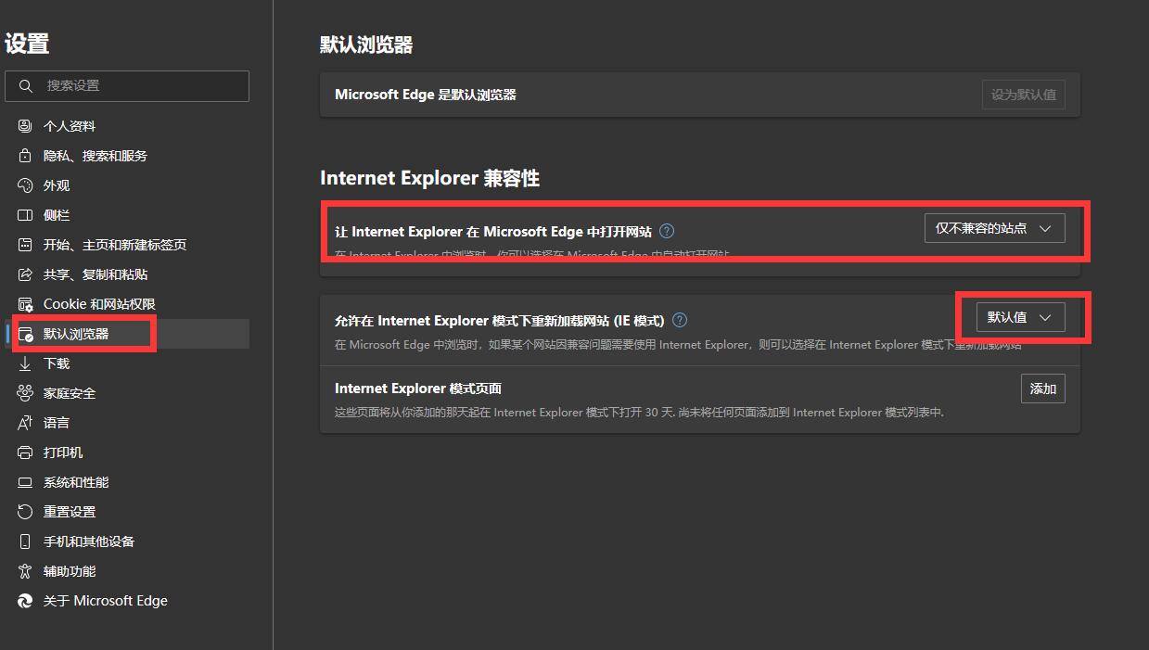Image resolution: width=1149 pixels, height=650 pixels.
Task: Go to 系统和性能 settings
Action: (75, 482)
